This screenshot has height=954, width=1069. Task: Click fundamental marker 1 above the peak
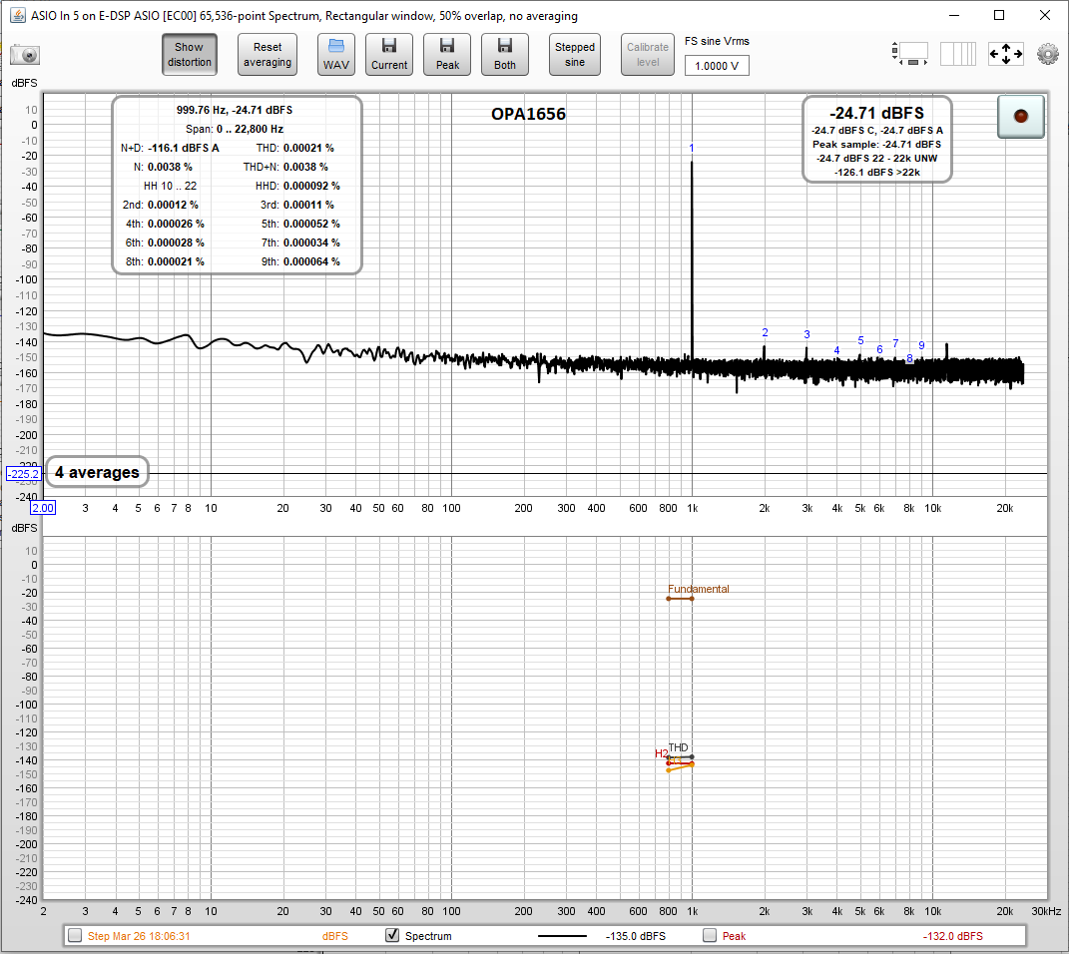tap(692, 148)
